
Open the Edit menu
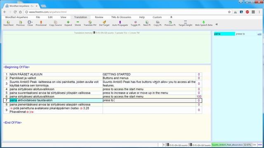pos(50,17)
